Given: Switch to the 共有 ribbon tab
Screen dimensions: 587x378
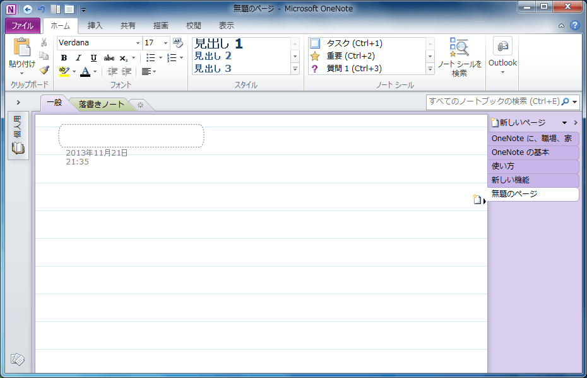Looking at the screenshot, I should coord(127,26).
